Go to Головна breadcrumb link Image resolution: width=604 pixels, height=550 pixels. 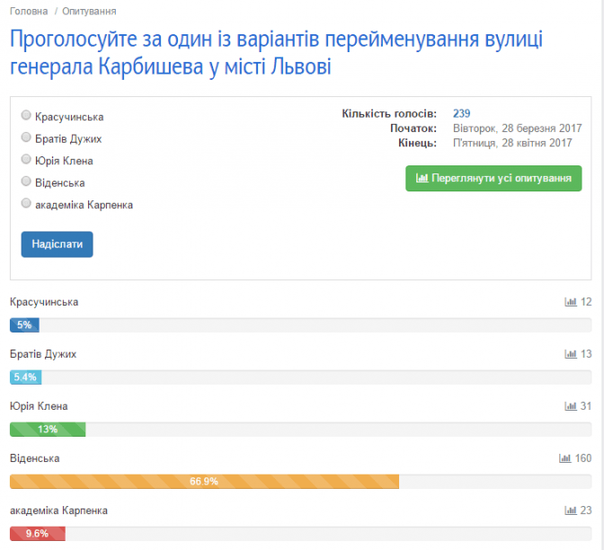pyautogui.click(x=29, y=11)
